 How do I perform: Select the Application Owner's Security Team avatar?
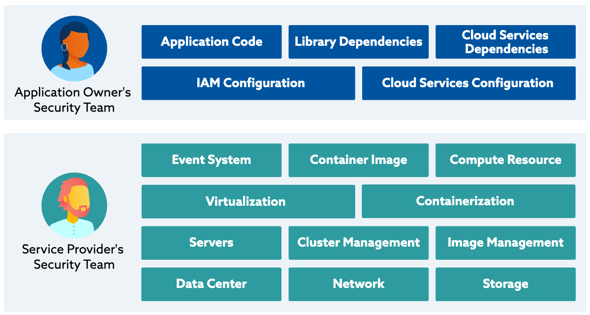point(74,48)
